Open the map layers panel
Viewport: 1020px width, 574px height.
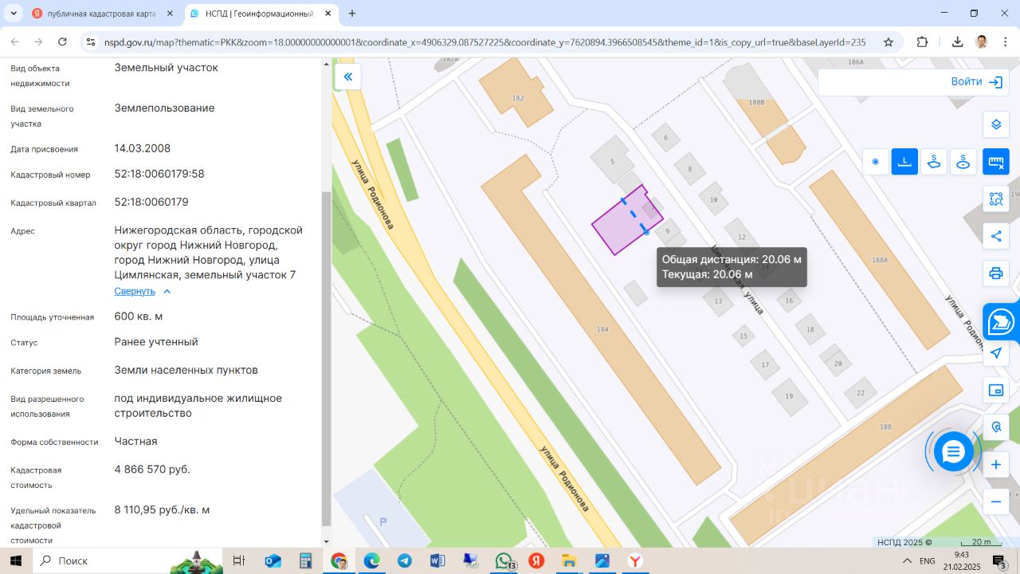pyautogui.click(x=995, y=124)
